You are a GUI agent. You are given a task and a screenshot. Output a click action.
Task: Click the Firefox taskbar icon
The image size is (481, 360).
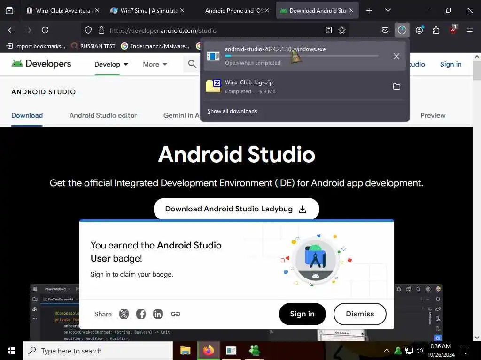208,351
